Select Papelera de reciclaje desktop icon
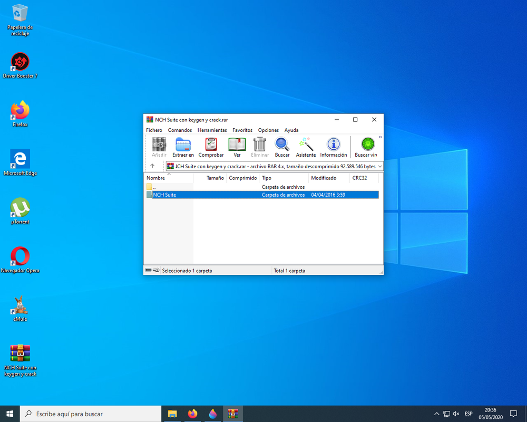The width and height of the screenshot is (527, 422). (20, 20)
